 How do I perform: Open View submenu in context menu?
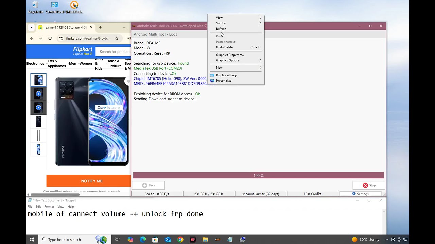point(236,18)
